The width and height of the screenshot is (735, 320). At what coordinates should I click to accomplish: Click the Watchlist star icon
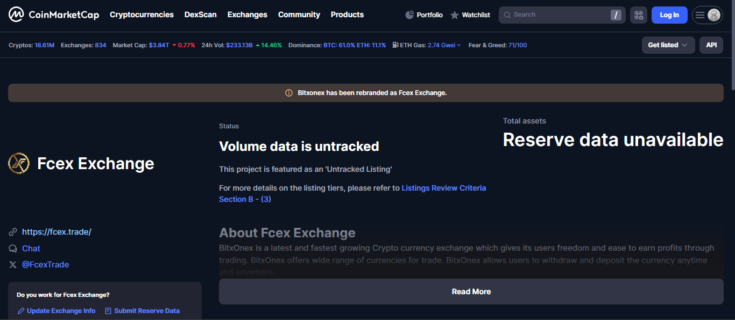(x=455, y=15)
